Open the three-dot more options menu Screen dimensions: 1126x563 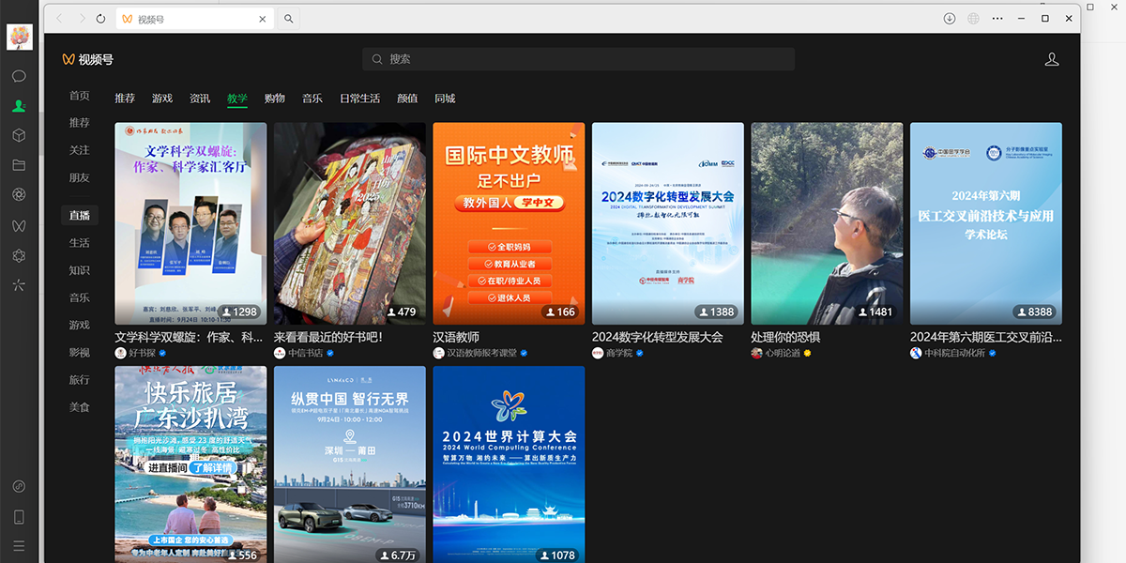(997, 19)
